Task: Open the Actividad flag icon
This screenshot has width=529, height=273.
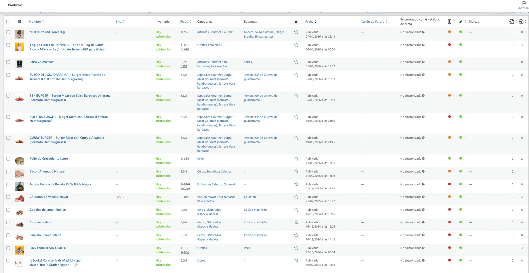Action: 524,3
